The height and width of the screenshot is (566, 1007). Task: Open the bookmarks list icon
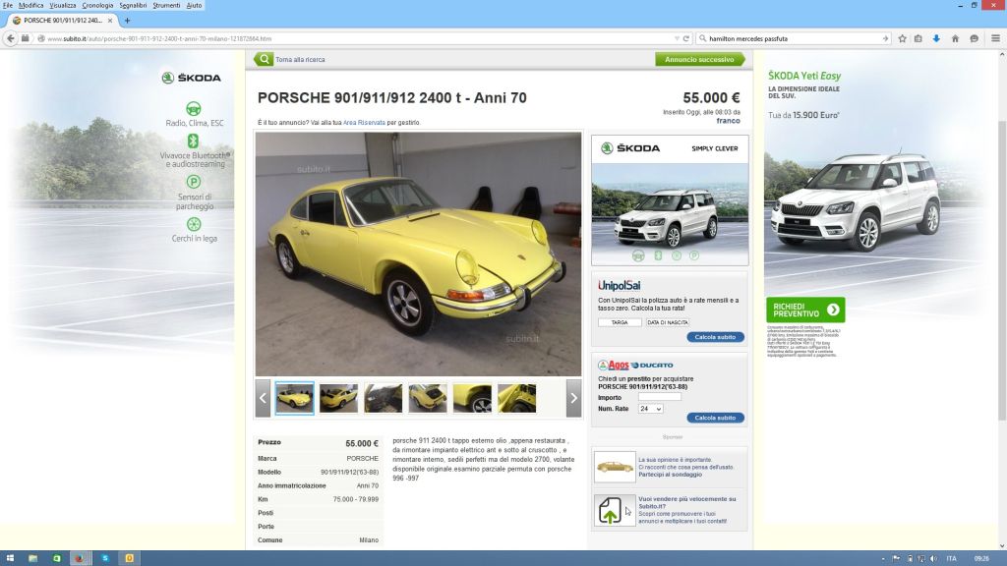tap(918, 38)
